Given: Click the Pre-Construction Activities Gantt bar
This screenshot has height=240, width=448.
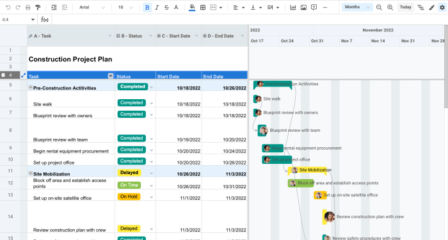Looking at the screenshot, I should click(273, 84).
